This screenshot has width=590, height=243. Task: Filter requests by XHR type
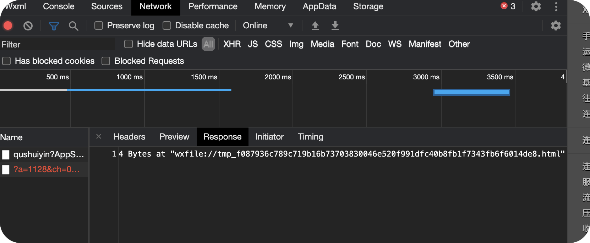click(232, 44)
